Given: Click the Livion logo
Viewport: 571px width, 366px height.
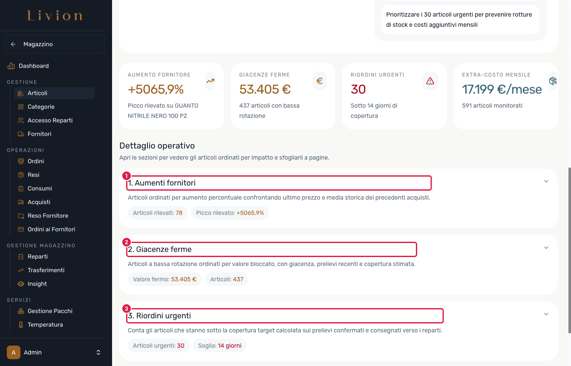Looking at the screenshot, I should 55,16.
